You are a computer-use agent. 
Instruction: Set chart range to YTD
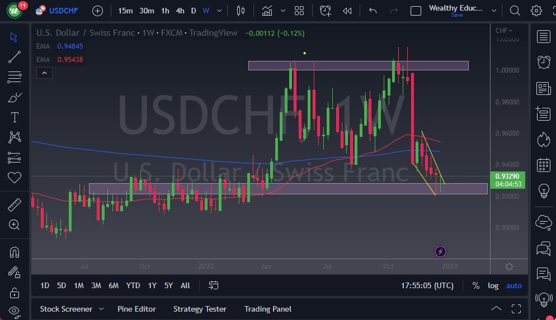(x=133, y=285)
